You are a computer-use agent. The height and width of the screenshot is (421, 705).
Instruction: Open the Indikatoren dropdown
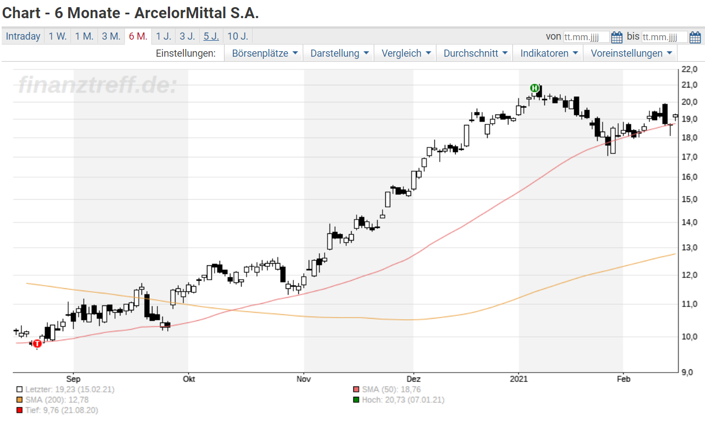coord(548,53)
